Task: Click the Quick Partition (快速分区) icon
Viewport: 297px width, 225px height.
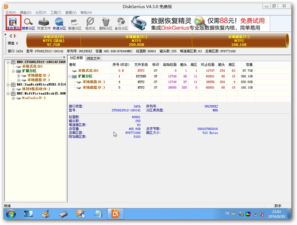Action: click(x=59, y=23)
